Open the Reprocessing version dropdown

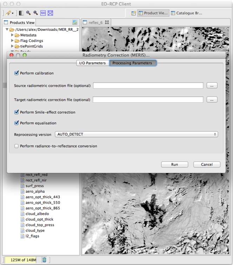pyautogui.click(x=137, y=134)
